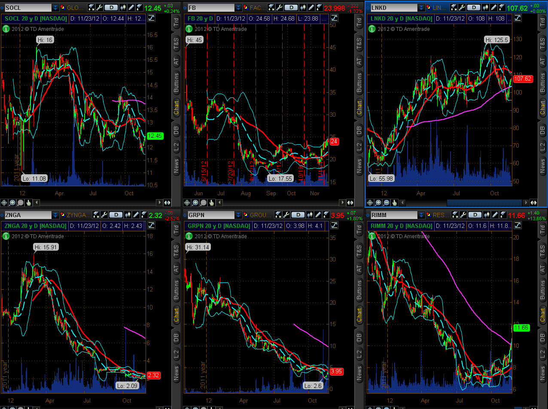
Task: Select the pencil drawing tool on FB chart
Action: click(311, 8)
